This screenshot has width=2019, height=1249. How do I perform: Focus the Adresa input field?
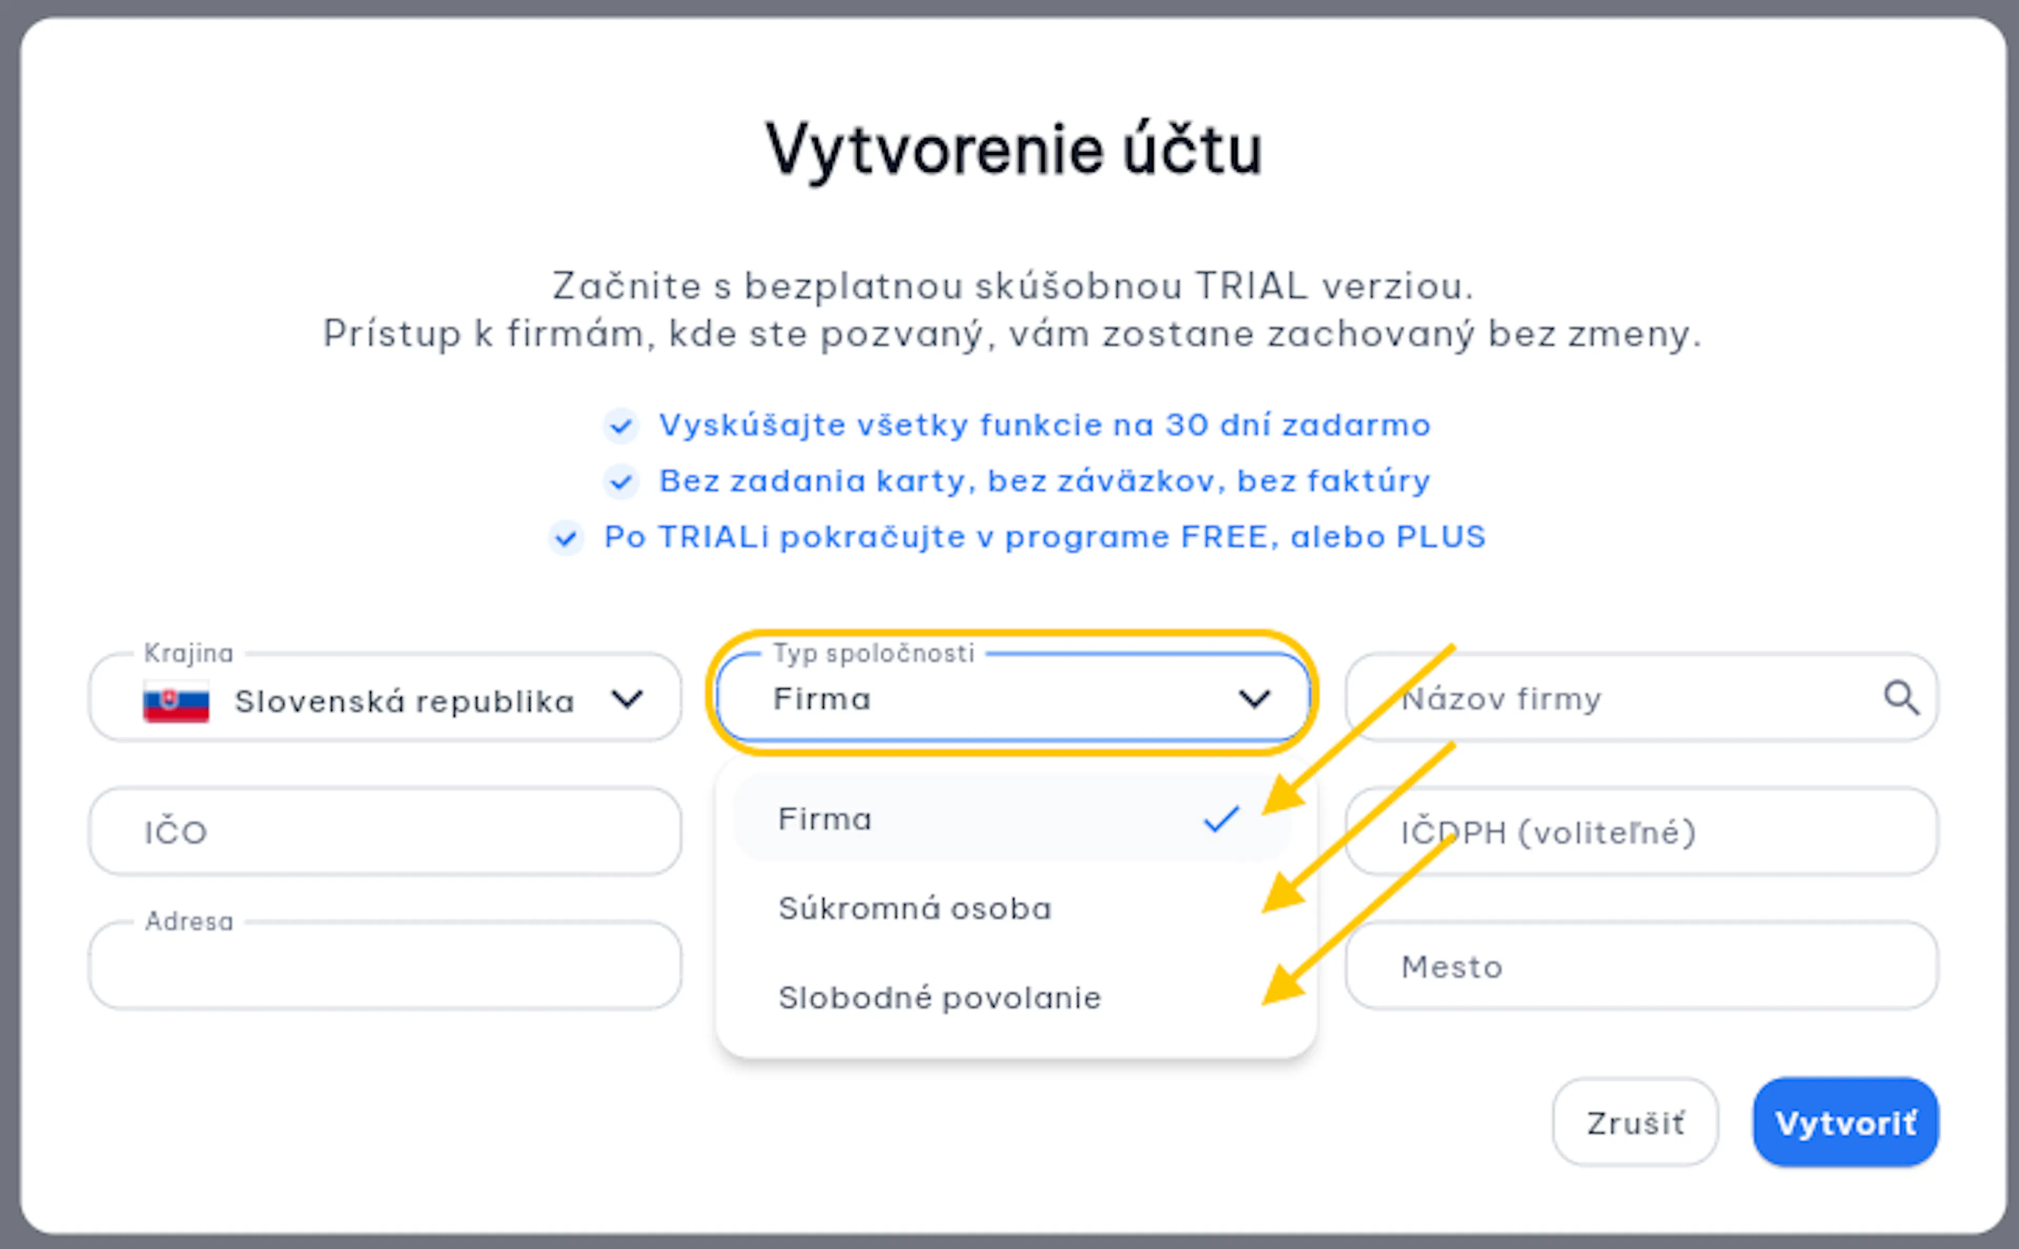(385, 966)
